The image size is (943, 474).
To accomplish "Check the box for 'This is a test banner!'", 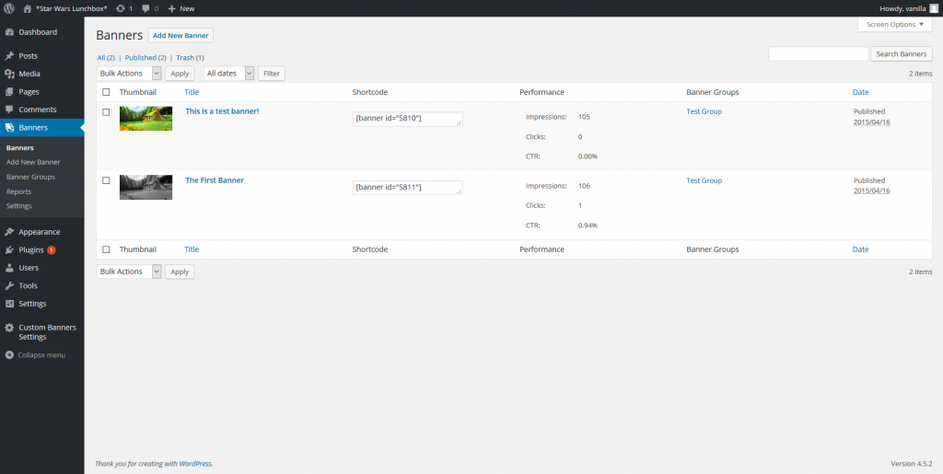I will click(106, 111).
